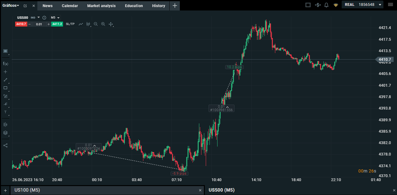
Task: Open the candlestick chart type selector
Action: pos(88,24)
